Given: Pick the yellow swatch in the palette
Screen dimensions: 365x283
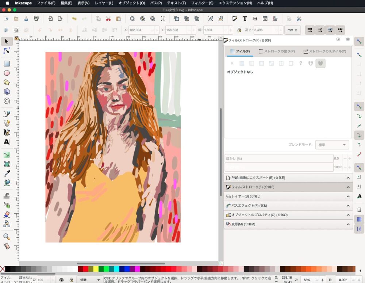Looking at the screenshot, I should point(96,269).
